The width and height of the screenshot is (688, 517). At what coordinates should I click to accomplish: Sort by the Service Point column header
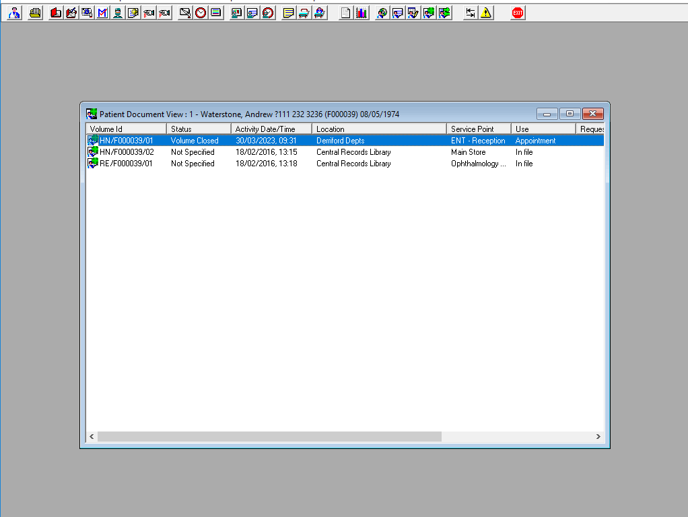(x=479, y=129)
